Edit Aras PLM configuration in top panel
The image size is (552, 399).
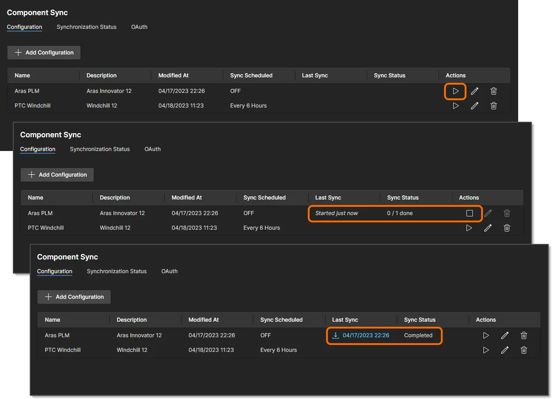pos(475,91)
